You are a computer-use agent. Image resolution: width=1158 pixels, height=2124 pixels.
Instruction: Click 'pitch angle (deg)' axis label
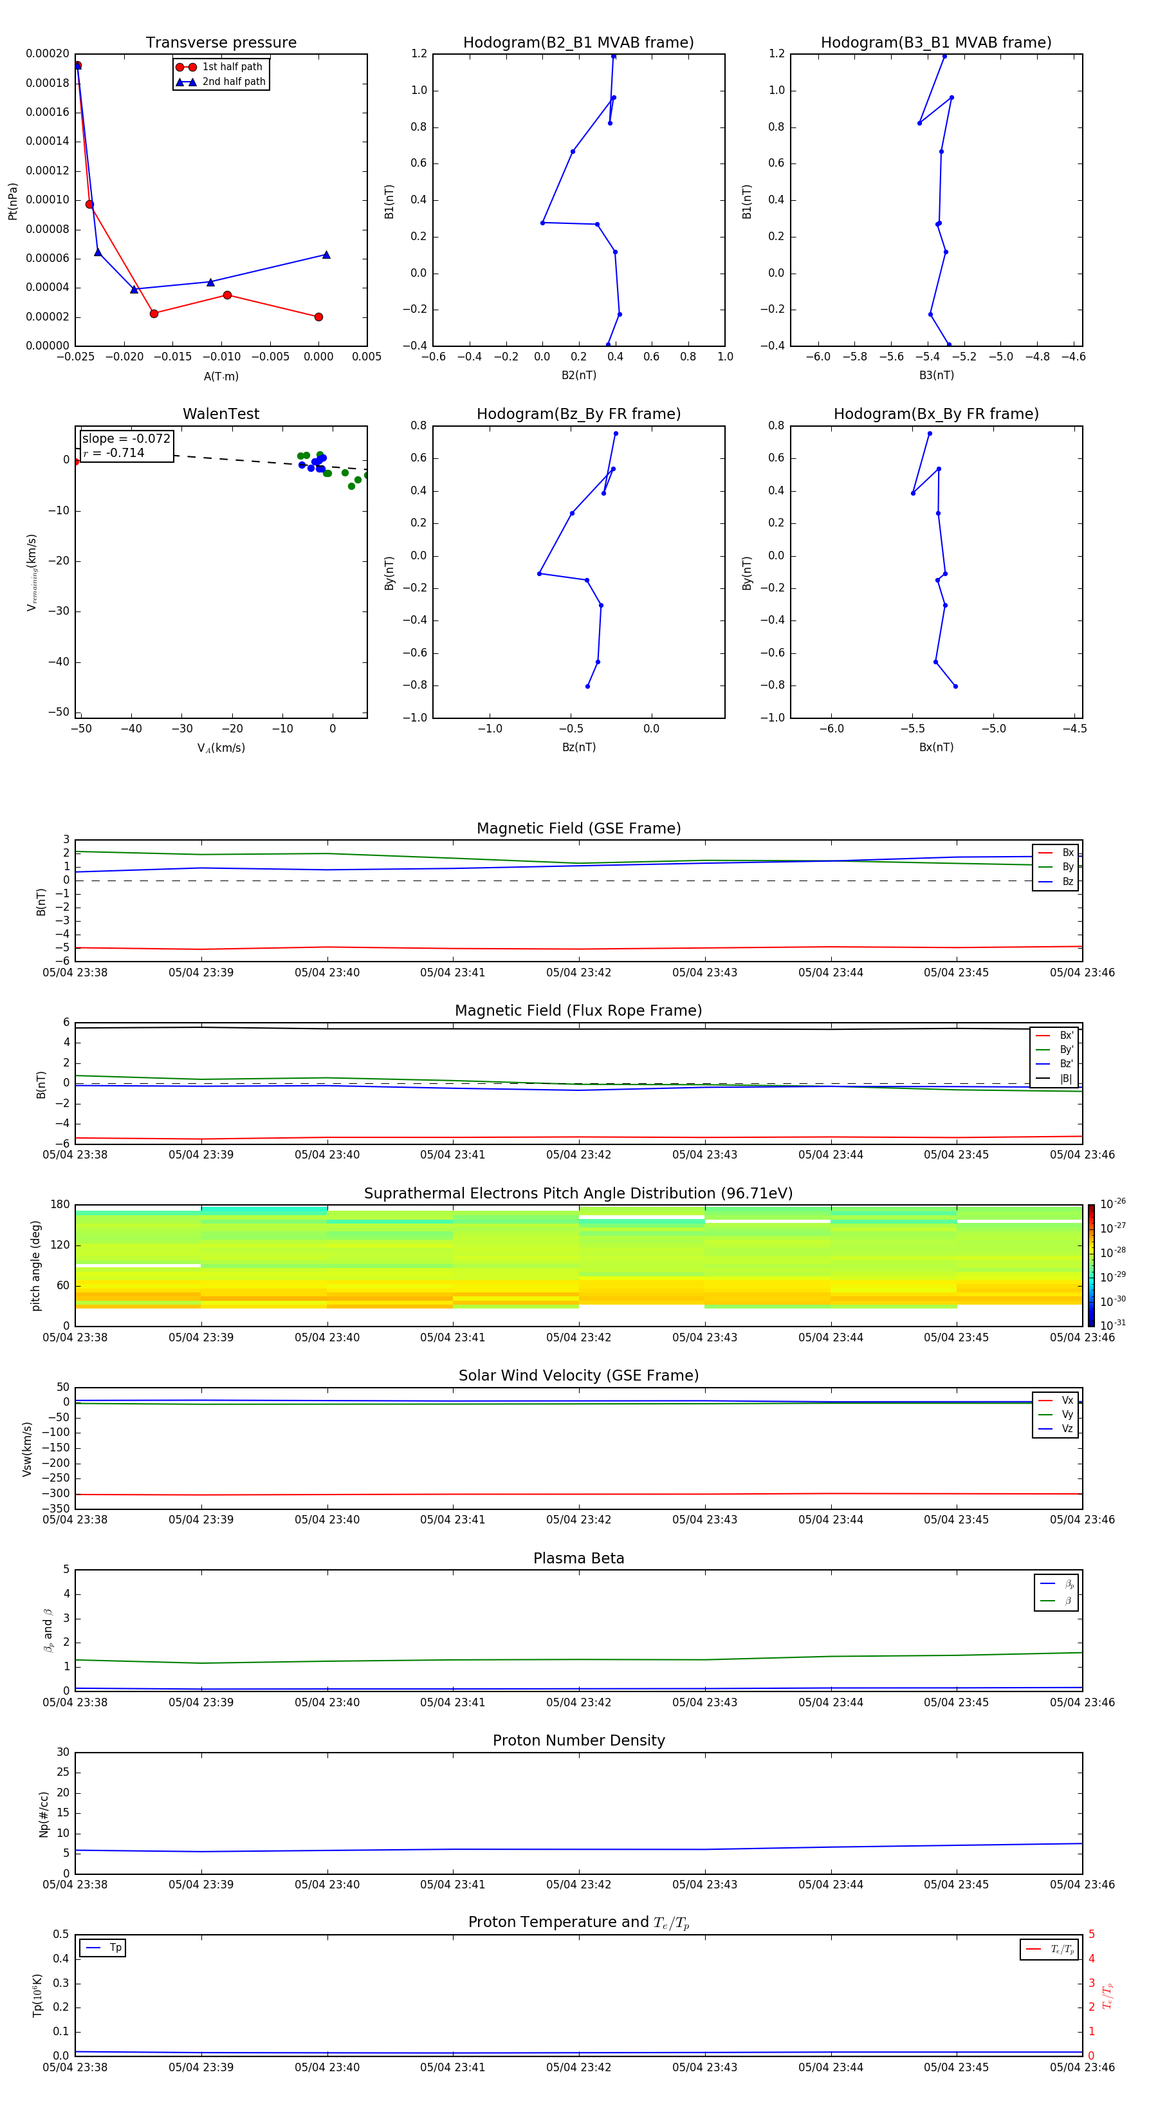pos(35,1265)
